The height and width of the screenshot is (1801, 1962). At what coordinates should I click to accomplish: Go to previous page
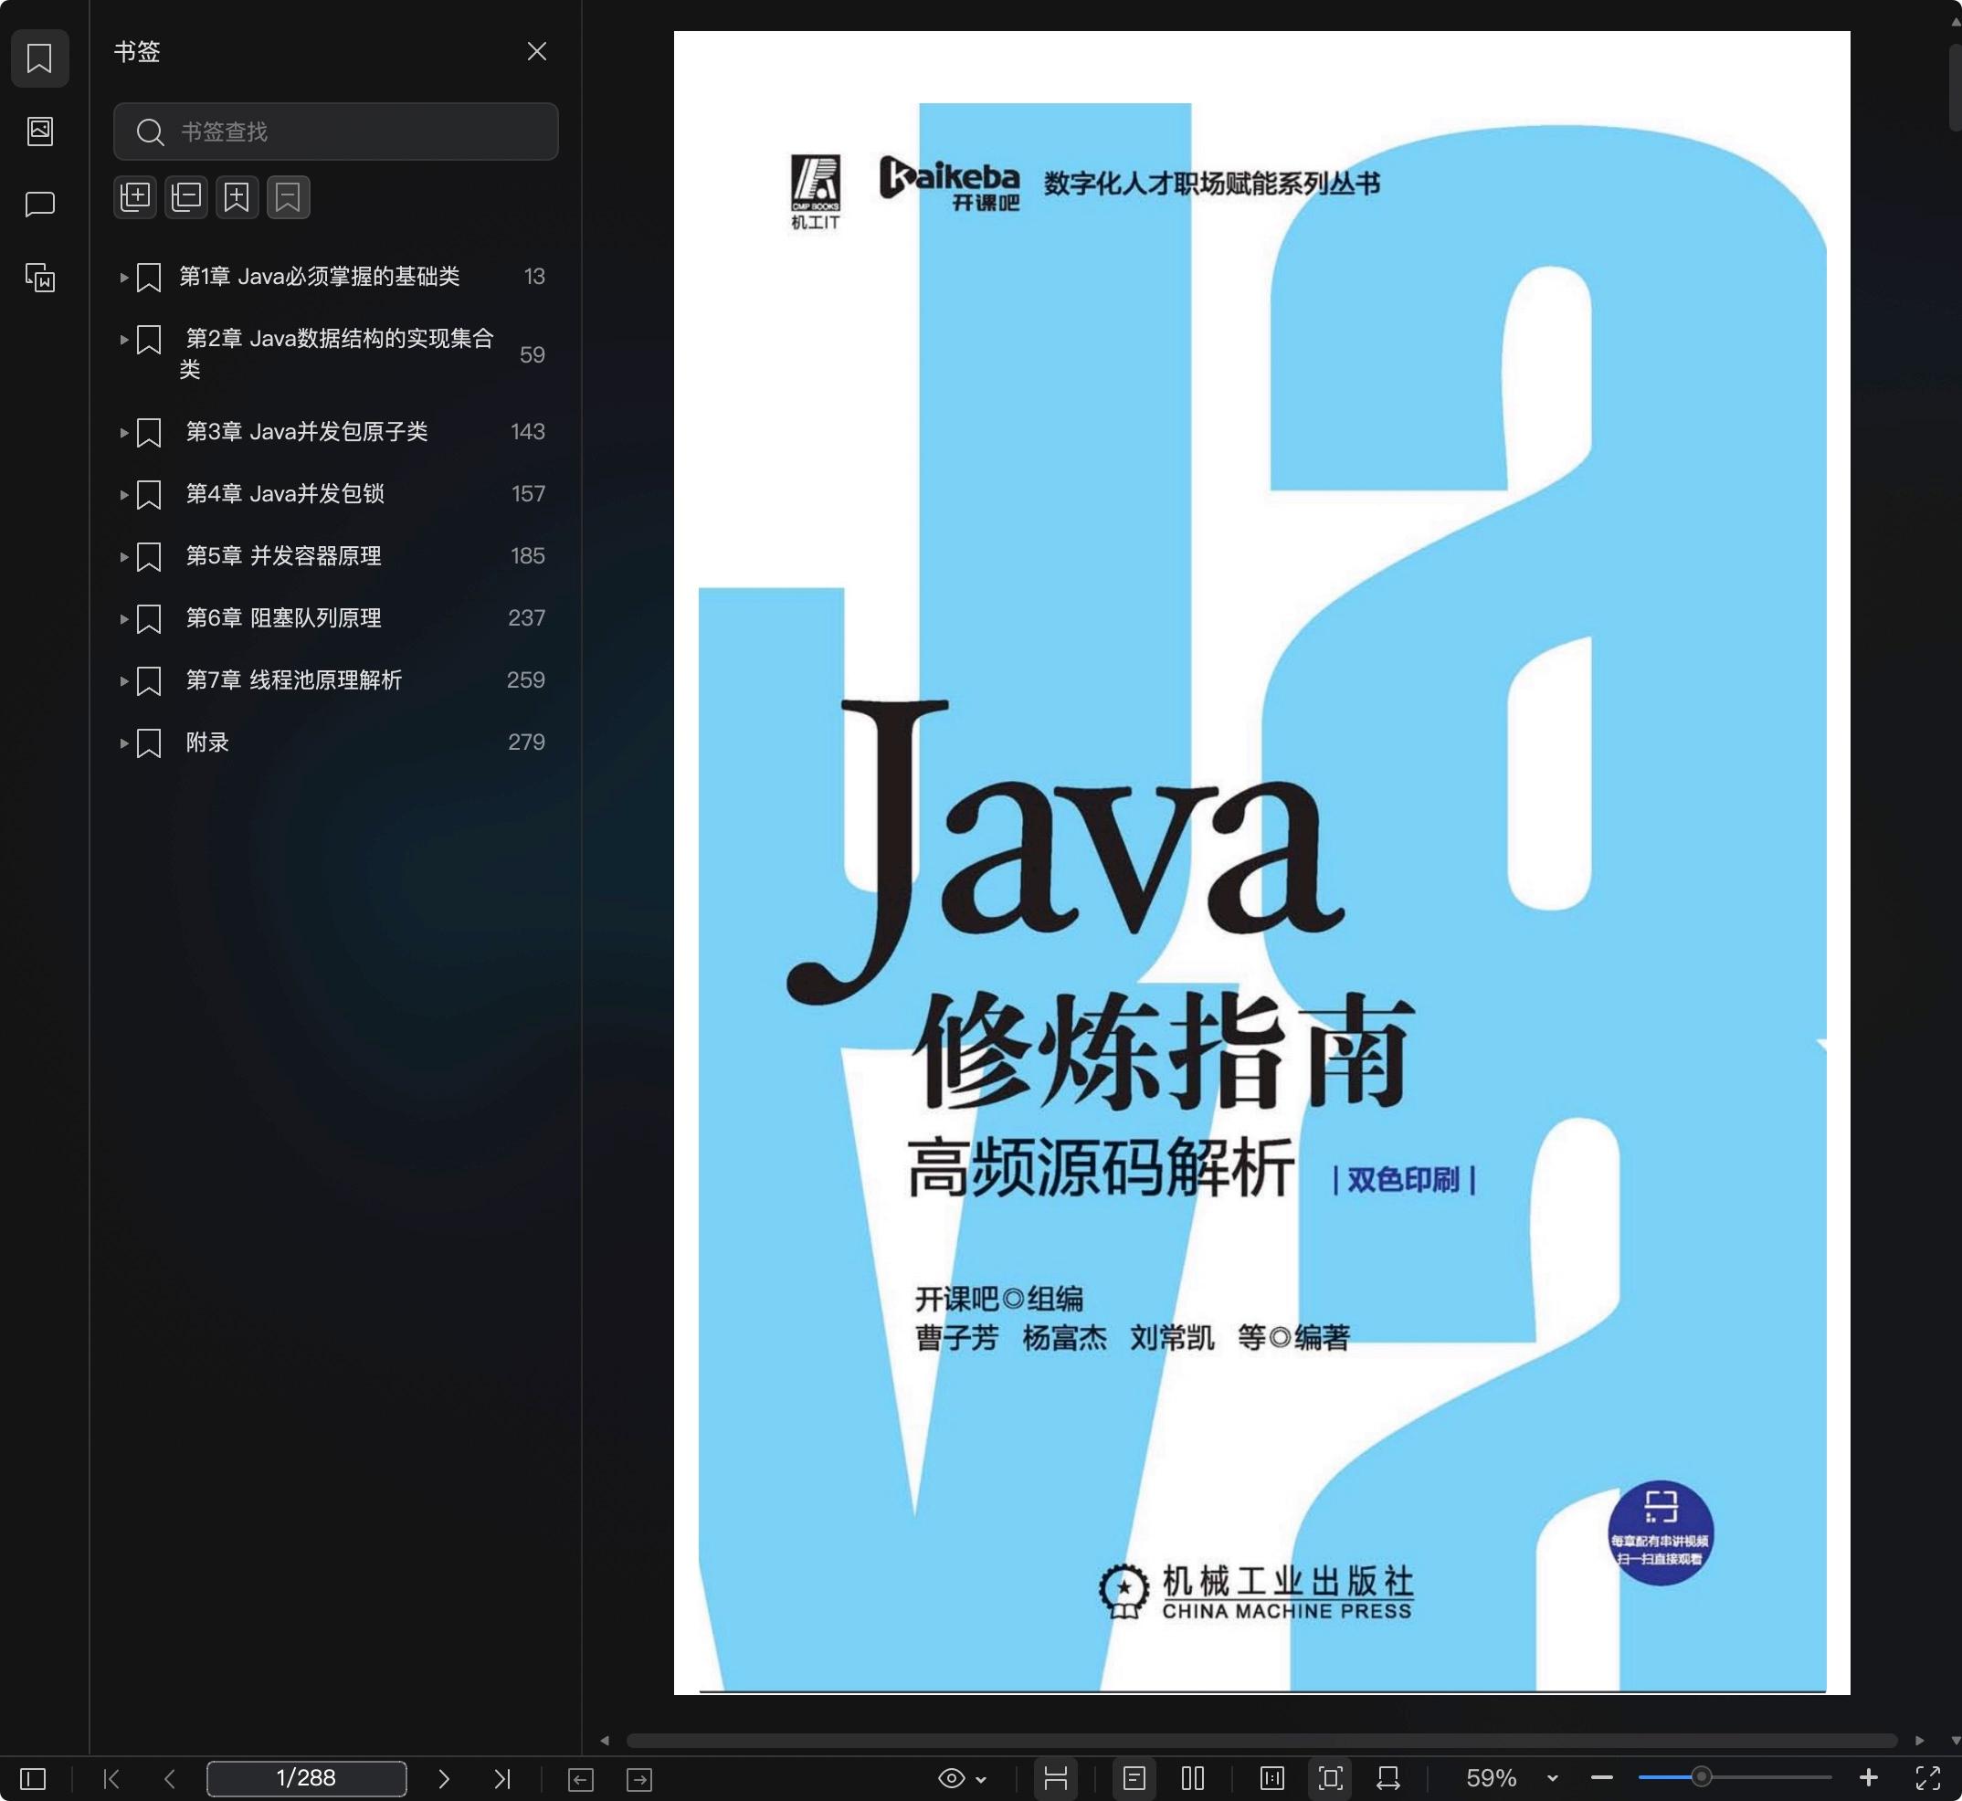click(170, 1778)
